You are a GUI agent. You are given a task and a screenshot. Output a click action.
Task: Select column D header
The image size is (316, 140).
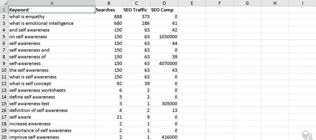click(x=164, y=3)
